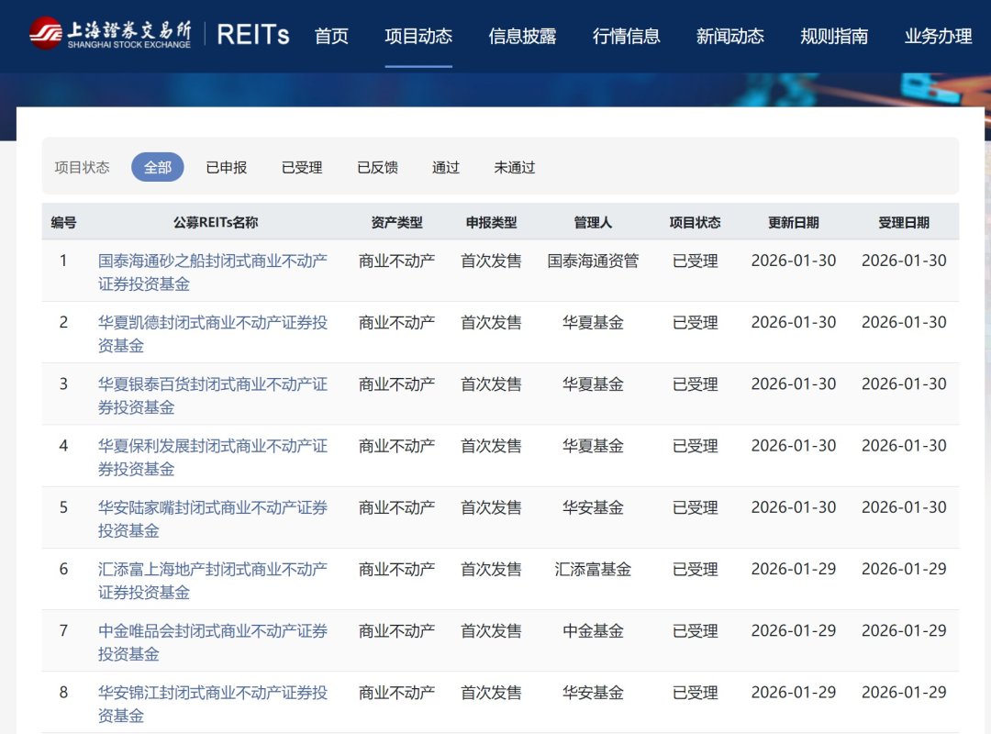
Task: Filter projects by 已受理 status
Action: point(301,167)
